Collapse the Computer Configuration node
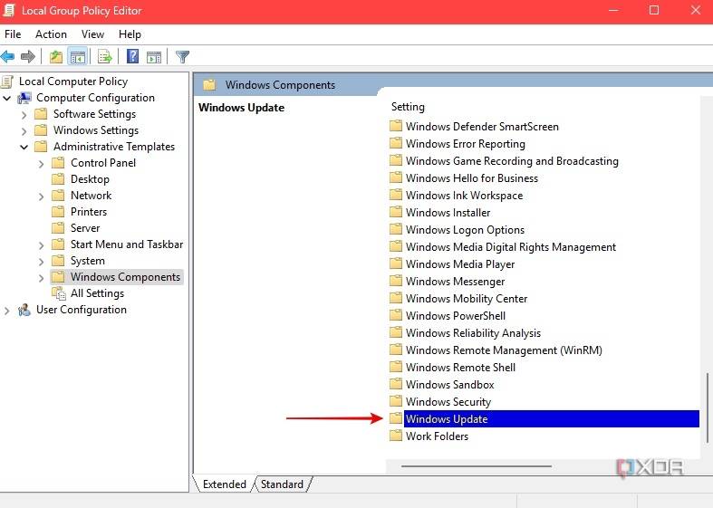713x508 pixels. point(7,98)
